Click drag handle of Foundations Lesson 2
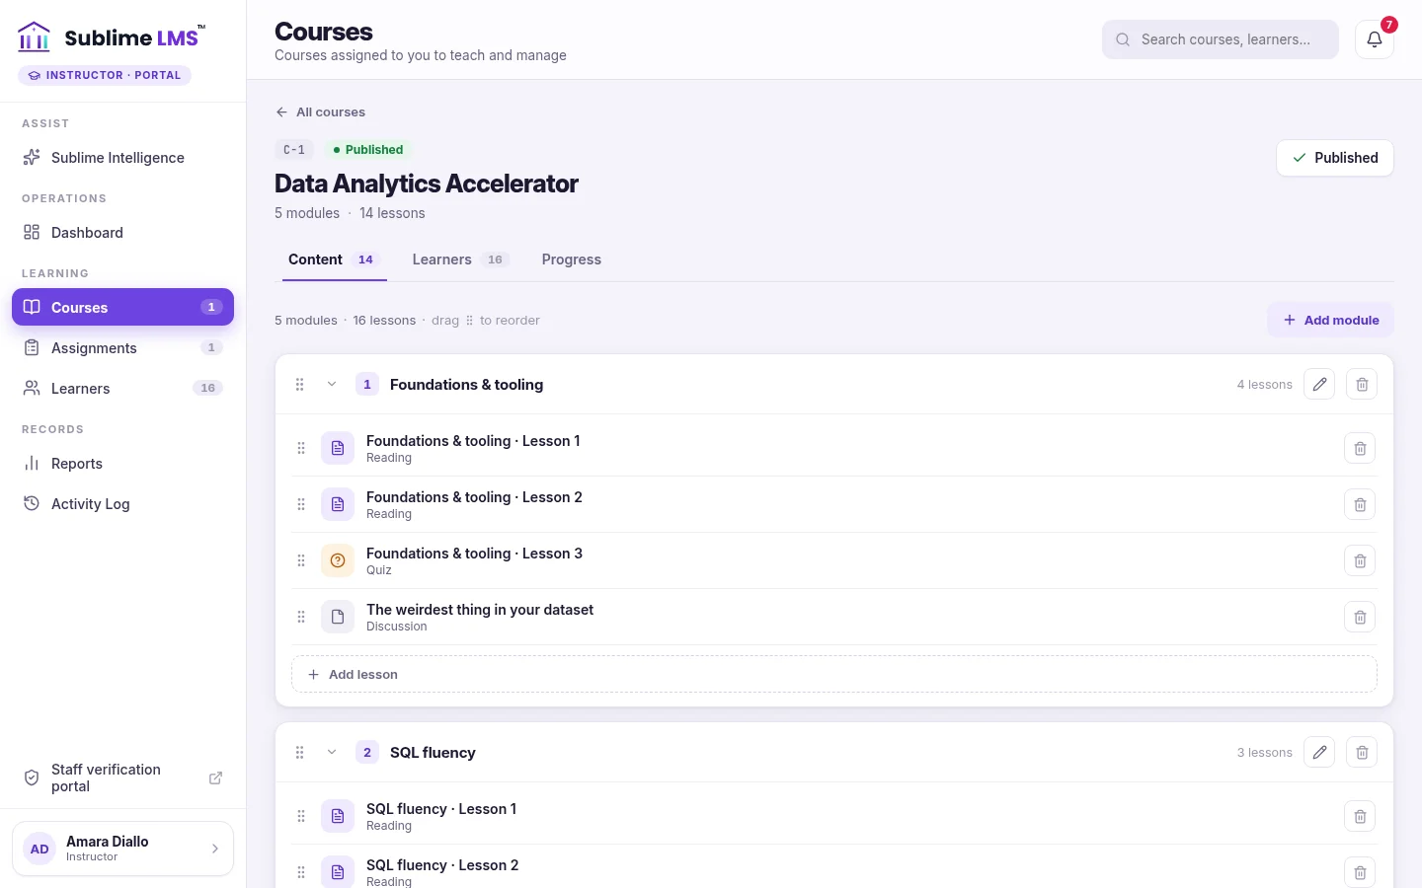This screenshot has height=888, width=1422. pyautogui.click(x=301, y=505)
